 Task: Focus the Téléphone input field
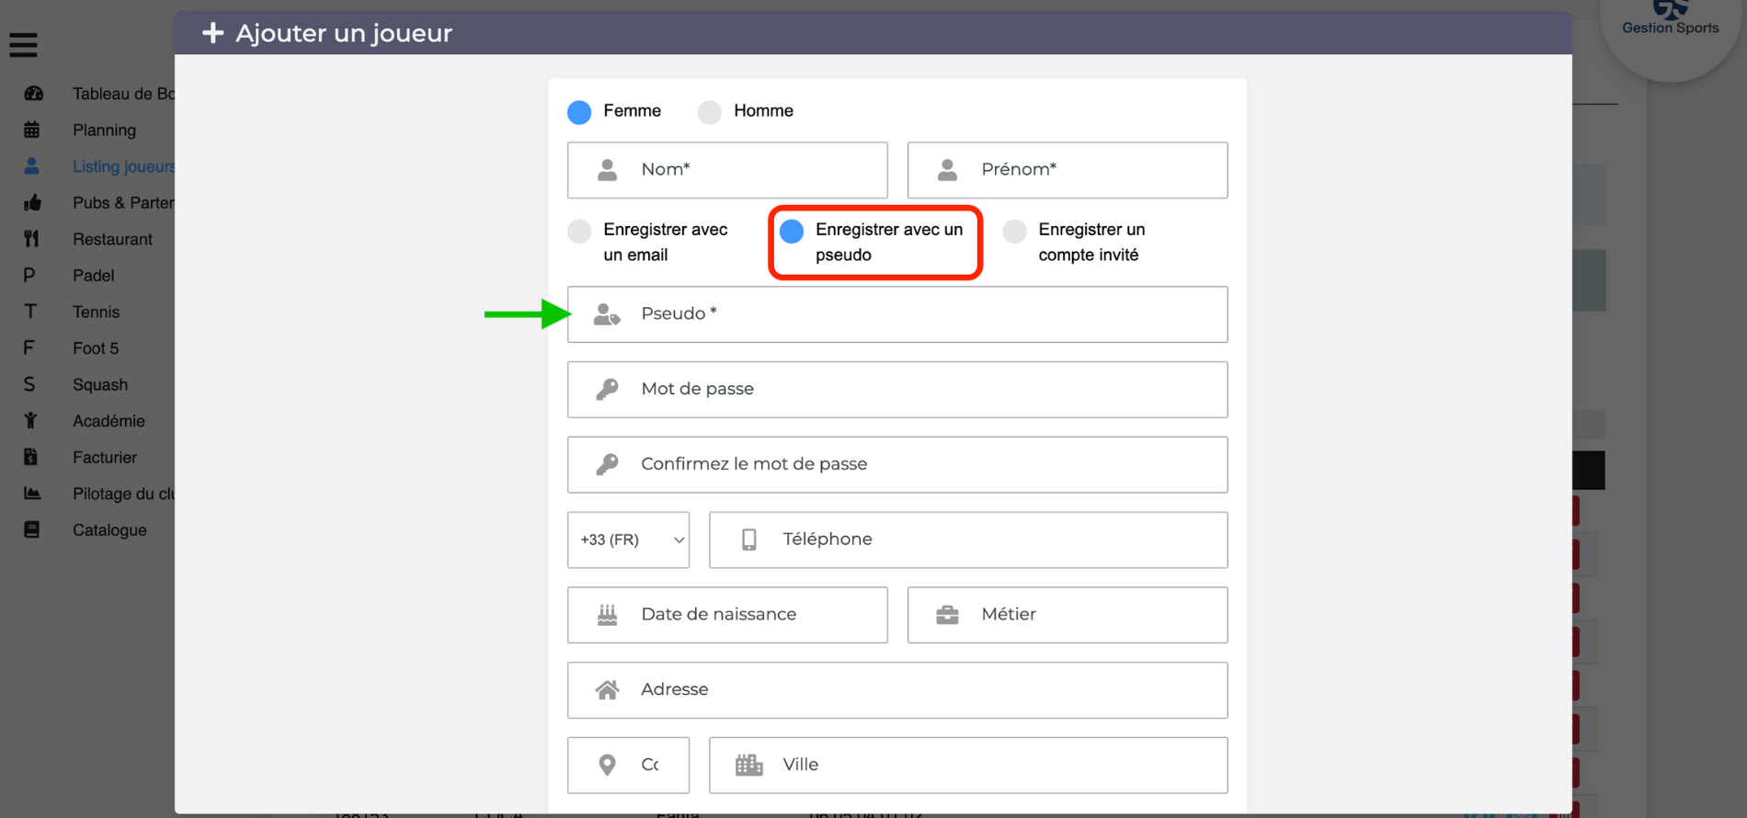[968, 540]
